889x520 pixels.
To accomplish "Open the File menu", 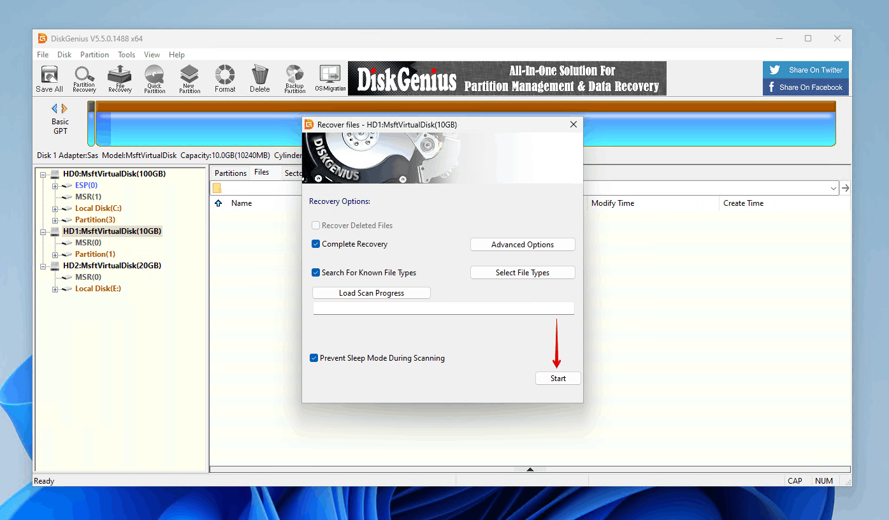I will pyautogui.click(x=43, y=55).
